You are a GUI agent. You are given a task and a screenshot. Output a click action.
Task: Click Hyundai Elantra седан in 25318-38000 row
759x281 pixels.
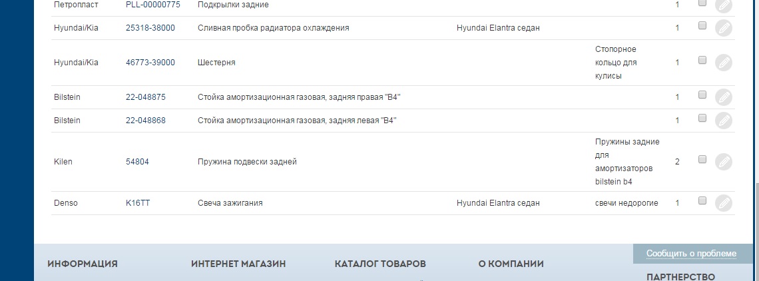coord(498,28)
